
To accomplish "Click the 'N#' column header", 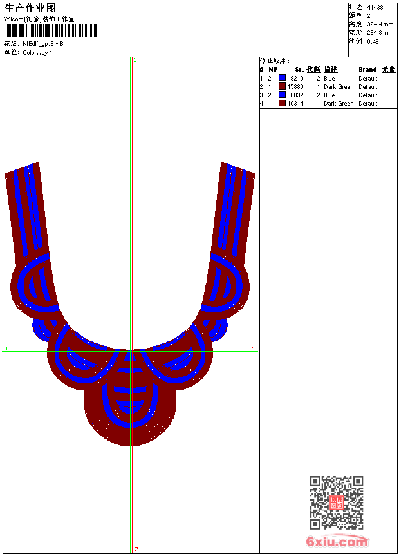I will point(273,70).
